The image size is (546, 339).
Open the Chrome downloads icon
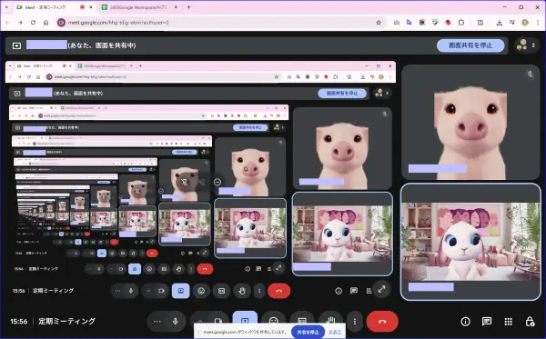coord(499,23)
